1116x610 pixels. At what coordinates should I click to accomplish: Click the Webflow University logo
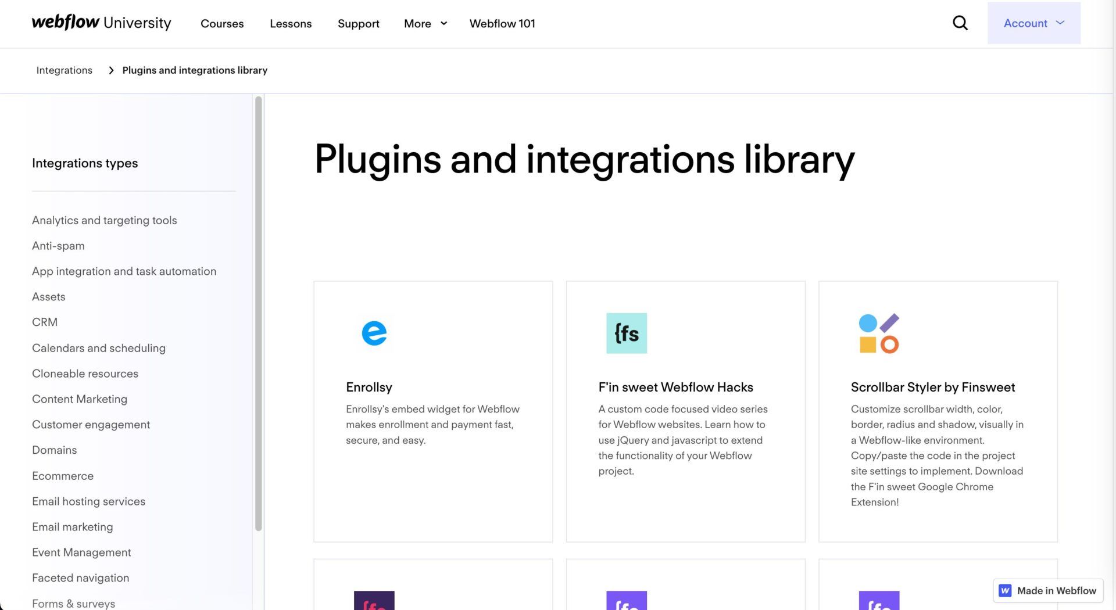point(101,23)
